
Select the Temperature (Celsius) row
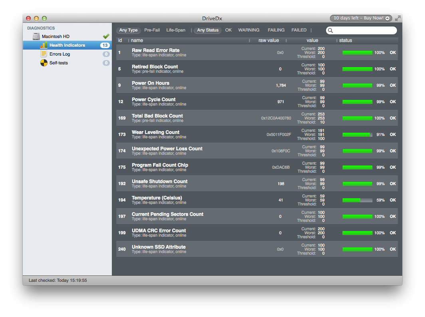[x=257, y=200]
